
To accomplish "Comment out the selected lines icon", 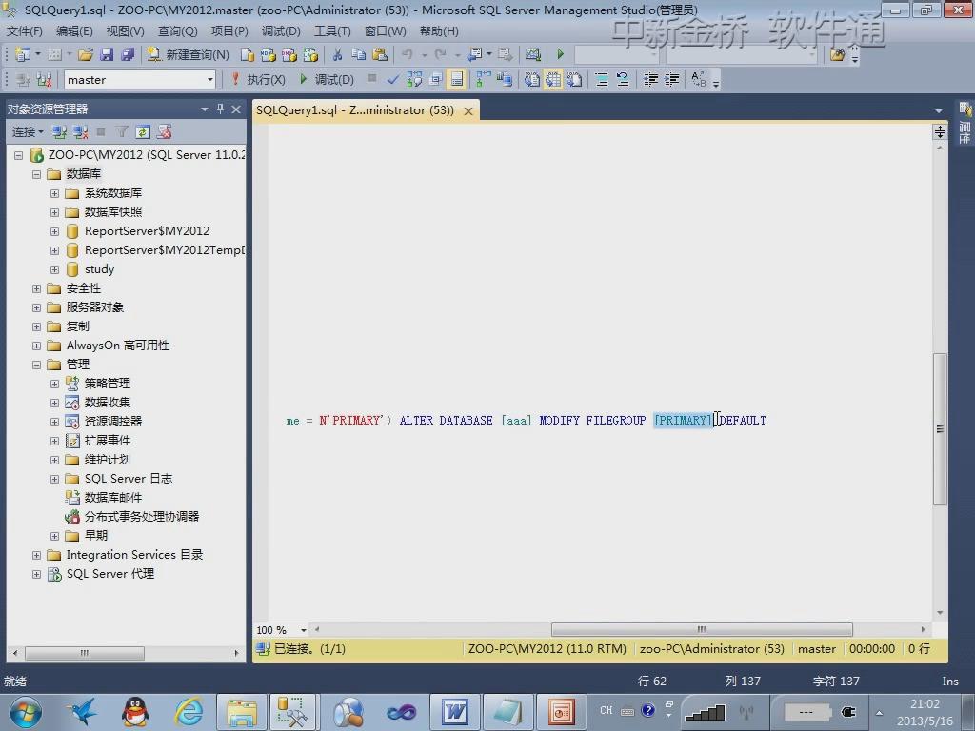I will coord(602,80).
